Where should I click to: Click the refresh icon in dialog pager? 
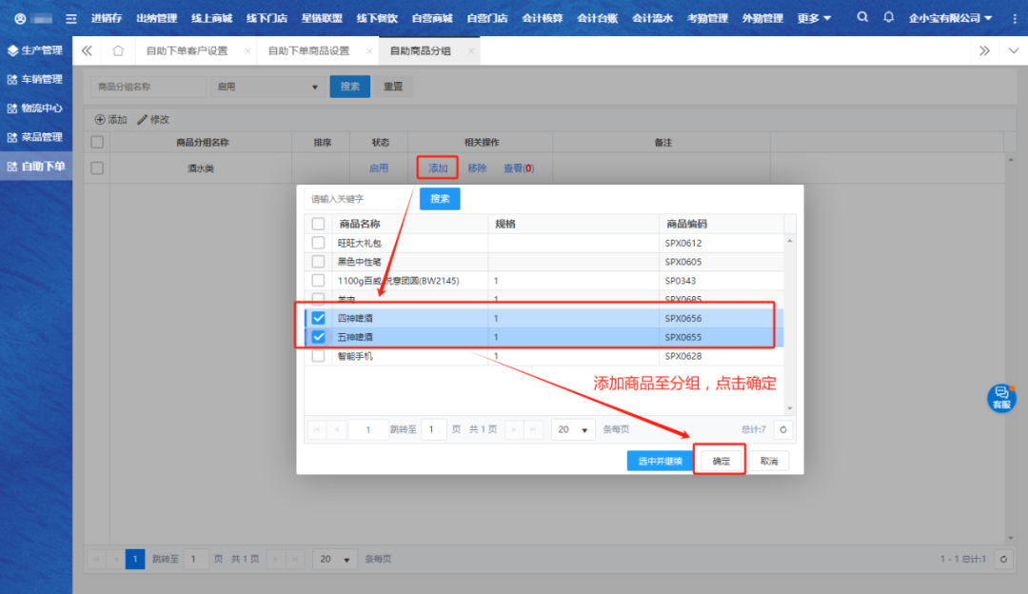point(782,429)
